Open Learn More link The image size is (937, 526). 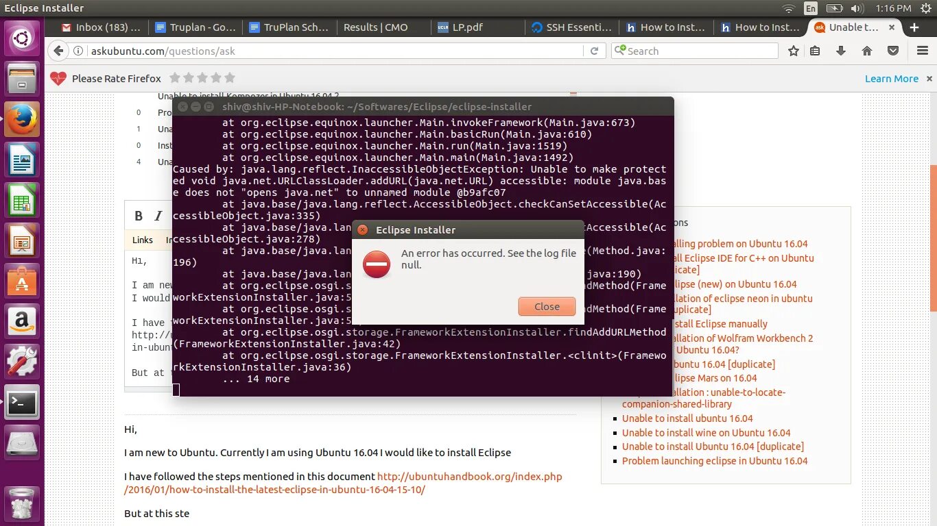(891, 79)
